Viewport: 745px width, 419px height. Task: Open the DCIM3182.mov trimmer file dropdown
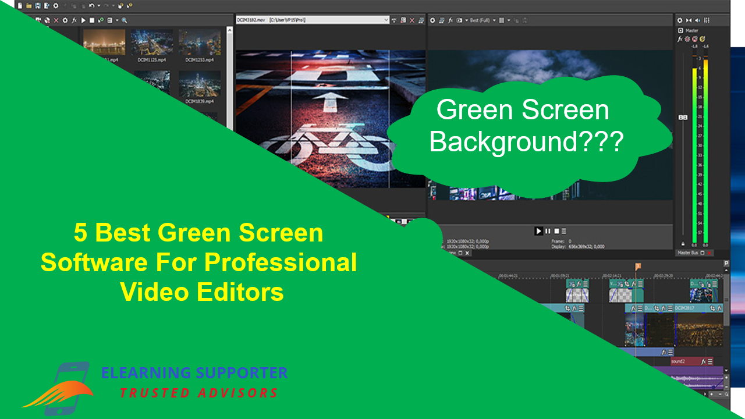385,20
